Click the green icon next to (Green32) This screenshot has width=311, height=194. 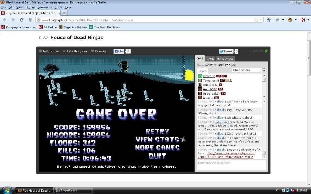coord(266,51)
